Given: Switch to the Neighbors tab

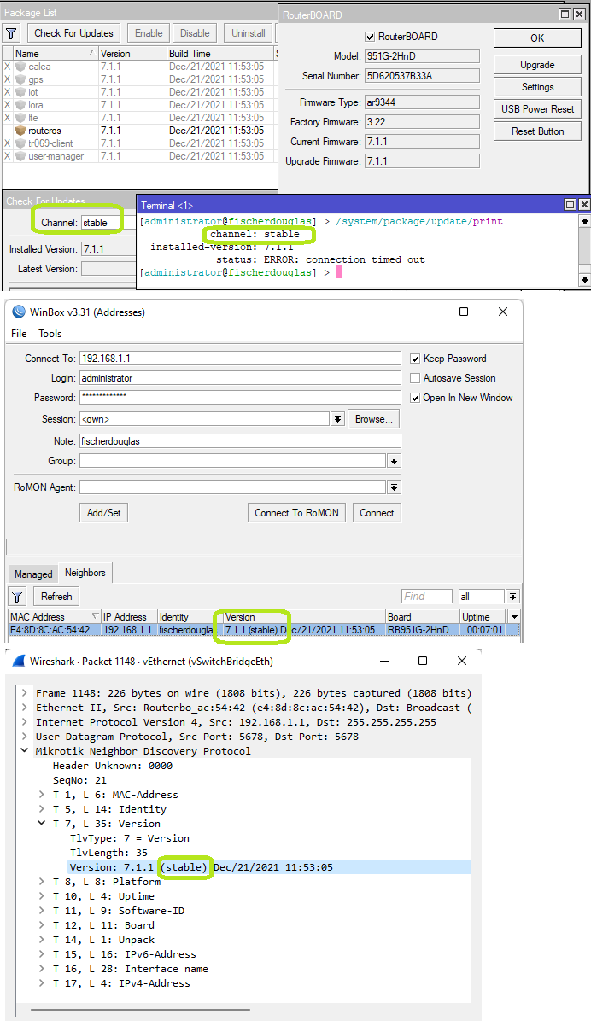Looking at the screenshot, I should pos(85,573).
